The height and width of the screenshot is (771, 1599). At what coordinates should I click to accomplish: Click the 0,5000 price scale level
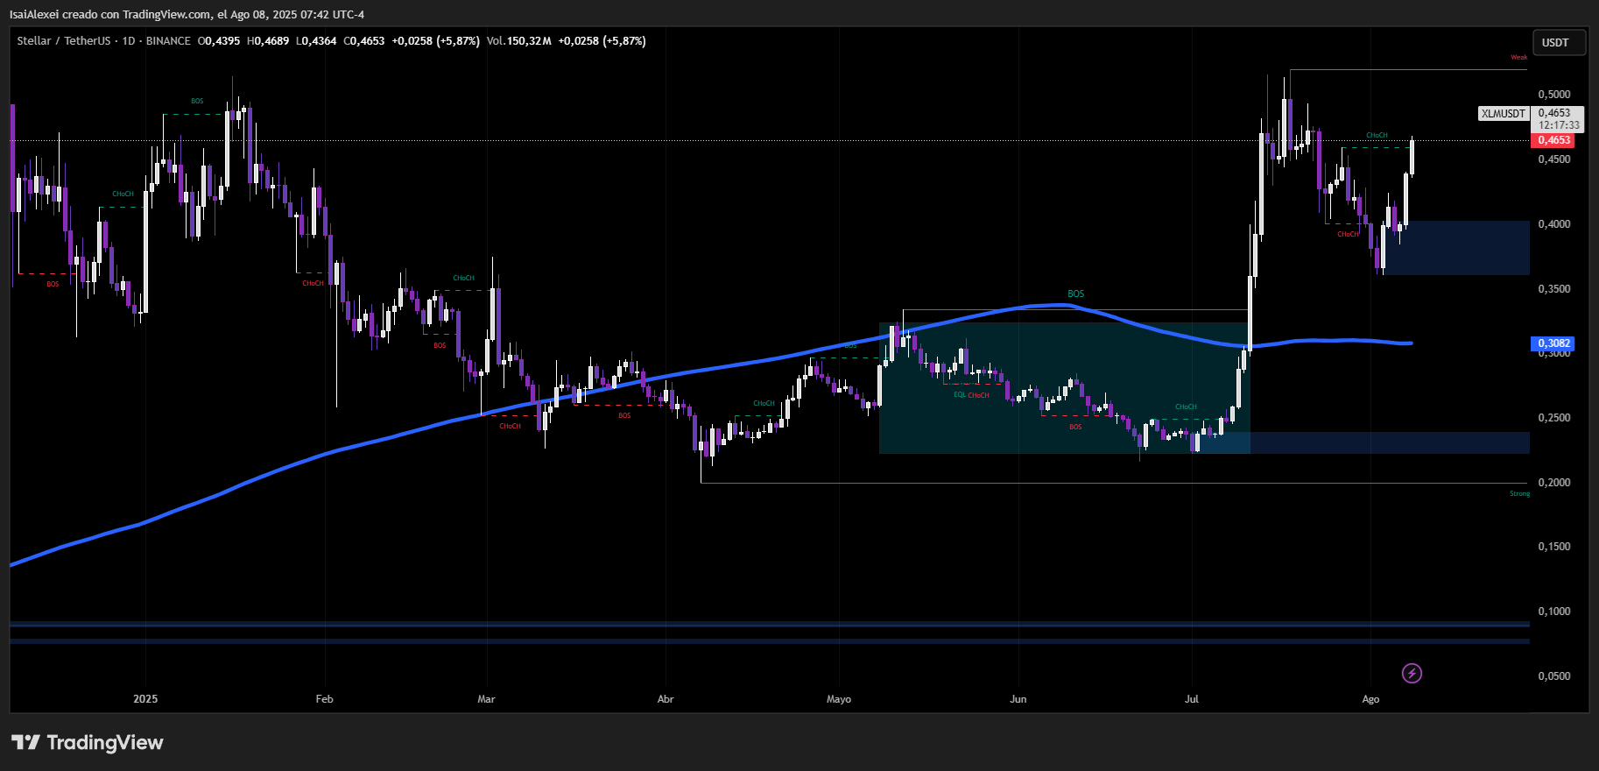1553,95
